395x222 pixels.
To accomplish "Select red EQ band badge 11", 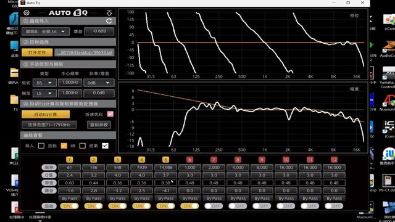I will 310,160.
